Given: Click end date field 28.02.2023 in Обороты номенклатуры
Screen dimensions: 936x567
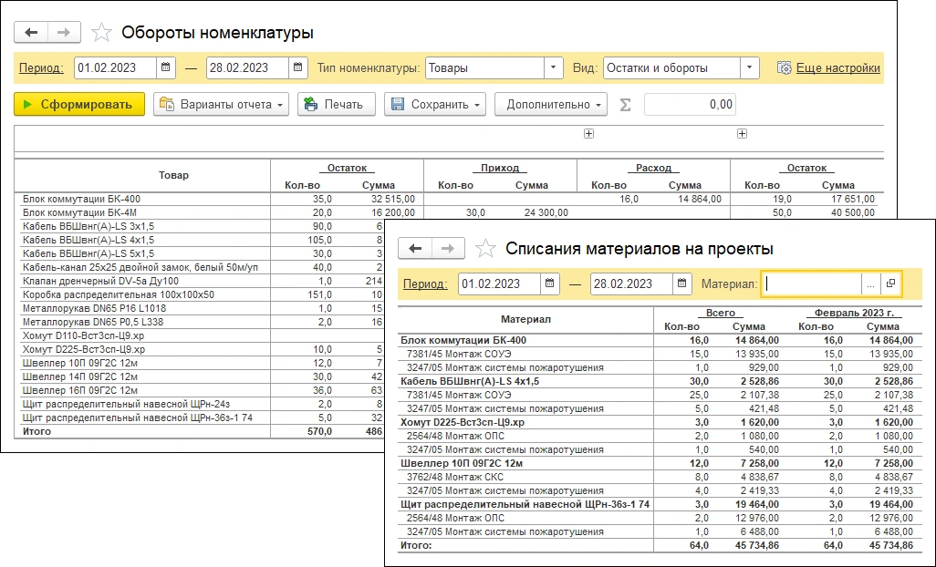Looking at the screenshot, I should (x=248, y=67).
